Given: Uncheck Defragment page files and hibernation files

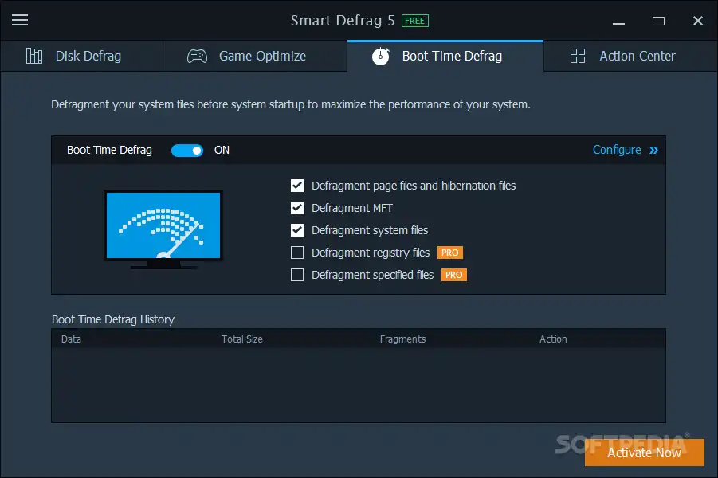Looking at the screenshot, I should (297, 186).
